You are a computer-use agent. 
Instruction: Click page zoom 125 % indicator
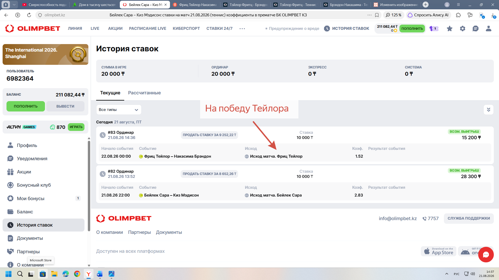[x=393, y=15]
